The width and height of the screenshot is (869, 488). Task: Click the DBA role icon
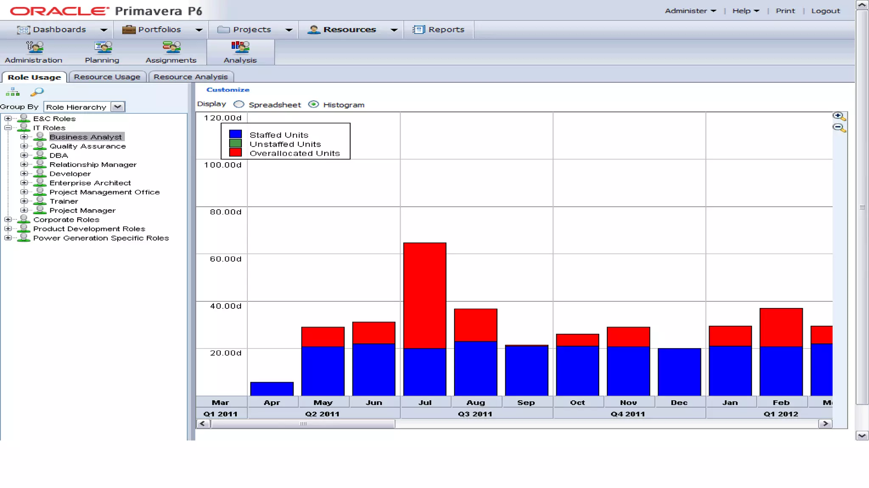(40, 155)
